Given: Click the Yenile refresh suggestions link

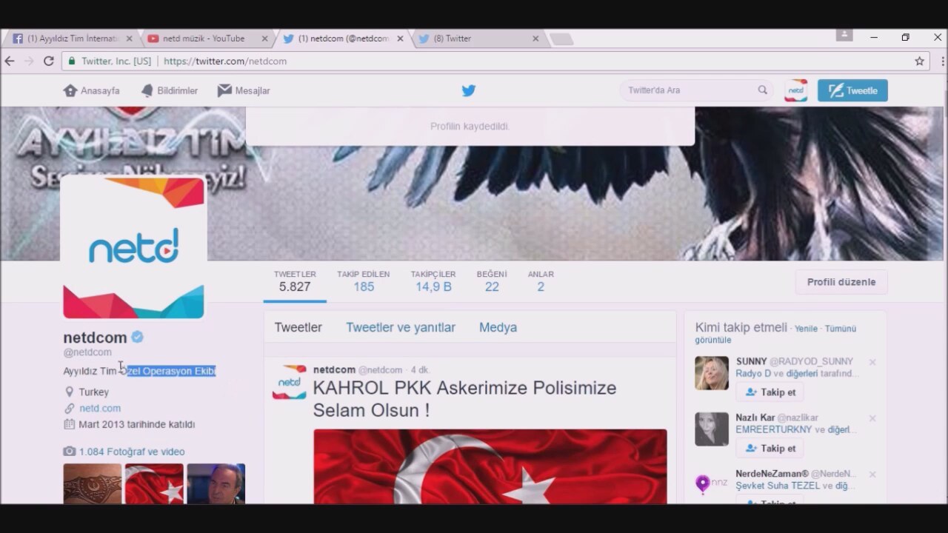Looking at the screenshot, I should 806,329.
